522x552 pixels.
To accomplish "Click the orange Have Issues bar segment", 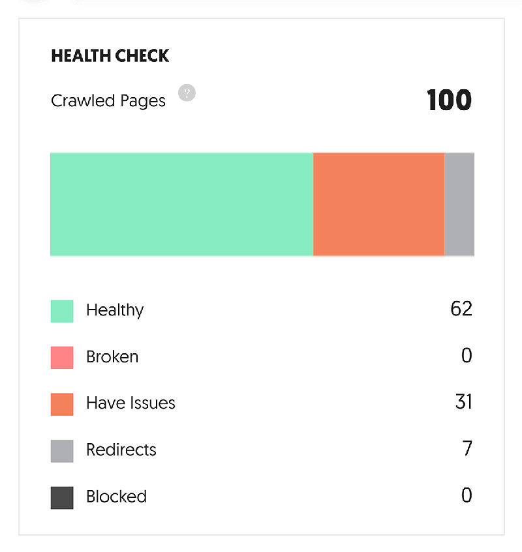I will pyautogui.click(x=378, y=205).
